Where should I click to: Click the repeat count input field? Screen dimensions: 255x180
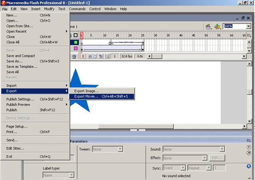click(x=219, y=168)
